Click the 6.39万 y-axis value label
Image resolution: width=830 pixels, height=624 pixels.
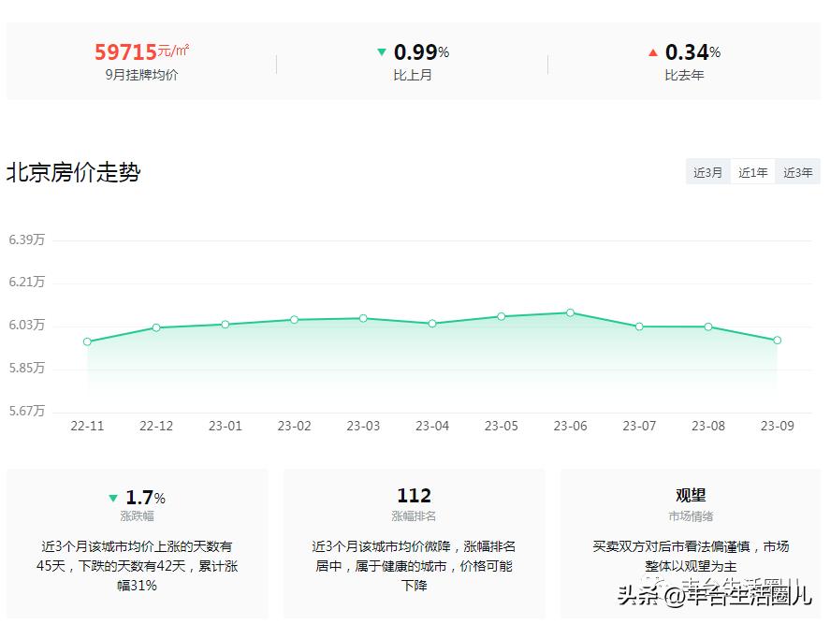(x=28, y=239)
